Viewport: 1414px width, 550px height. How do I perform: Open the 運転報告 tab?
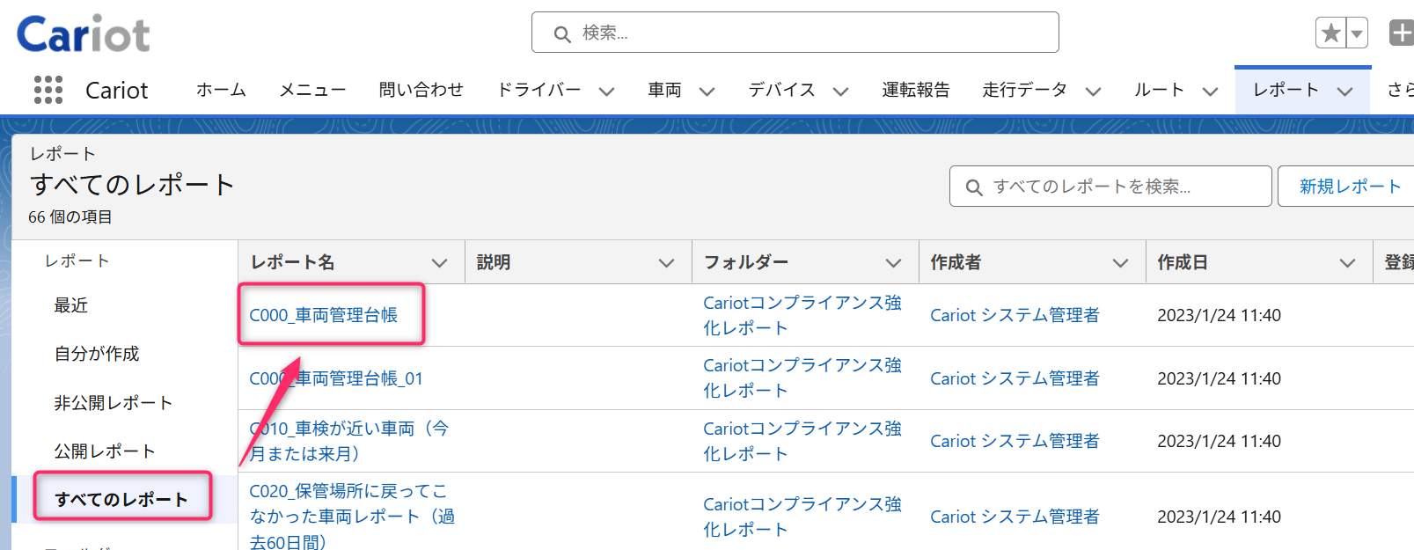tap(916, 90)
